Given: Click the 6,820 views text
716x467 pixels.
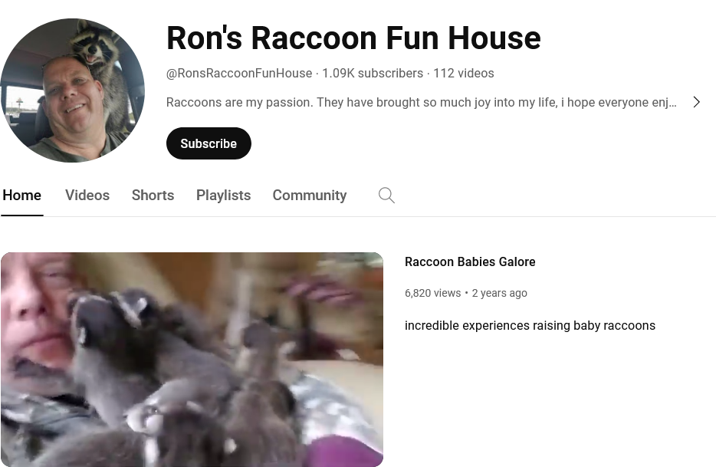Looking at the screenshot, I should click(432, 293).
